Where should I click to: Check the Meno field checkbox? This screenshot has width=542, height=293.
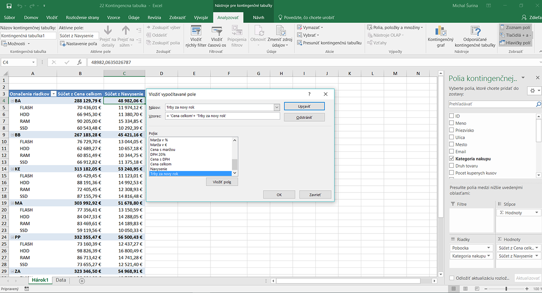pyautogui.click(x=452, y=123)
